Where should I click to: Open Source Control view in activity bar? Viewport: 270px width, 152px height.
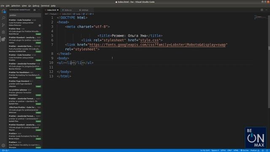[x=3, y=25]
